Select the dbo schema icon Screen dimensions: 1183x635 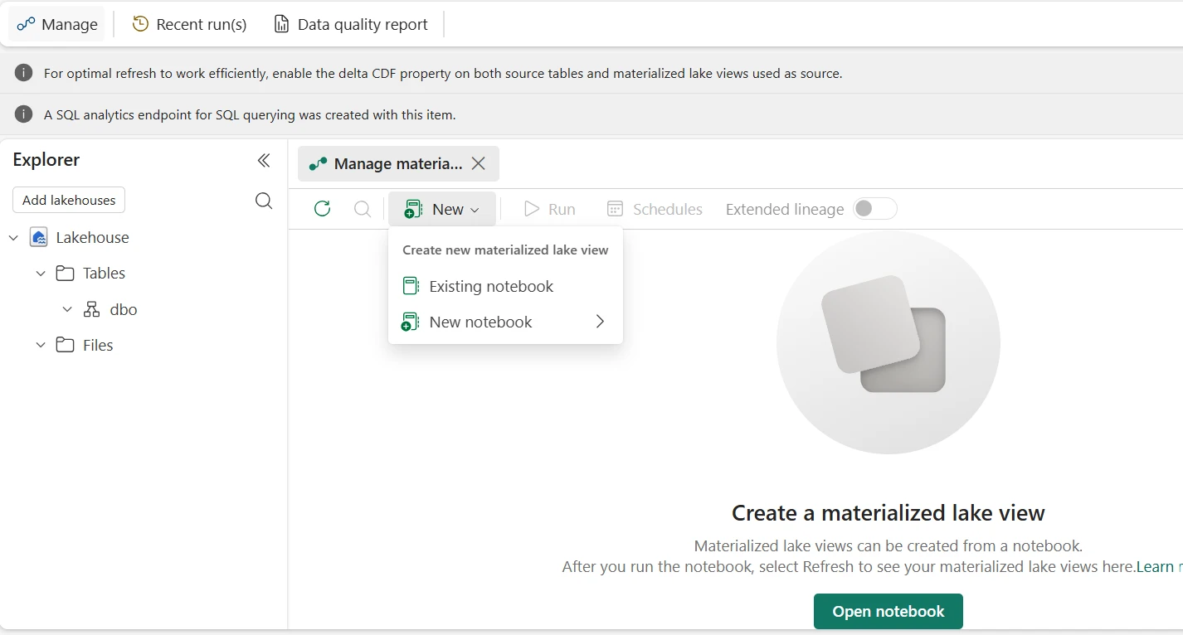click(x=91, y=309)
